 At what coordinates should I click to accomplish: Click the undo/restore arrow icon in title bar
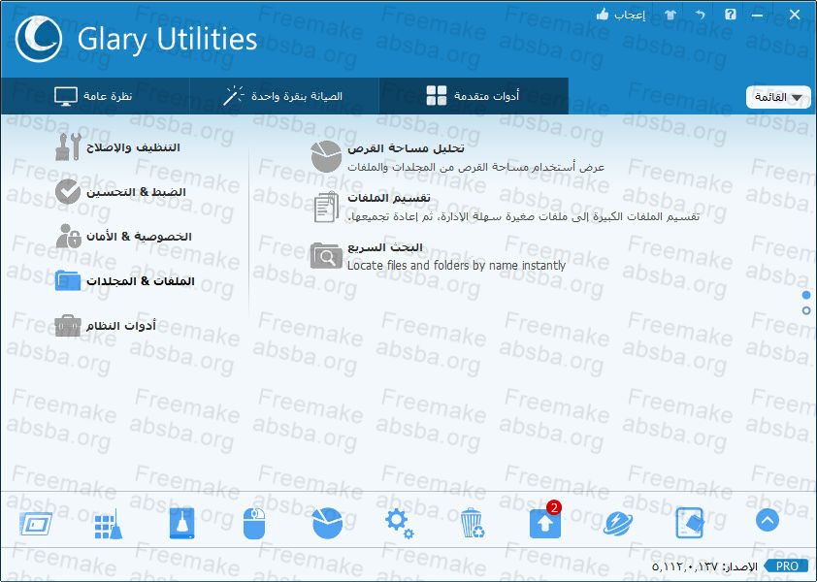click(700, 16)
